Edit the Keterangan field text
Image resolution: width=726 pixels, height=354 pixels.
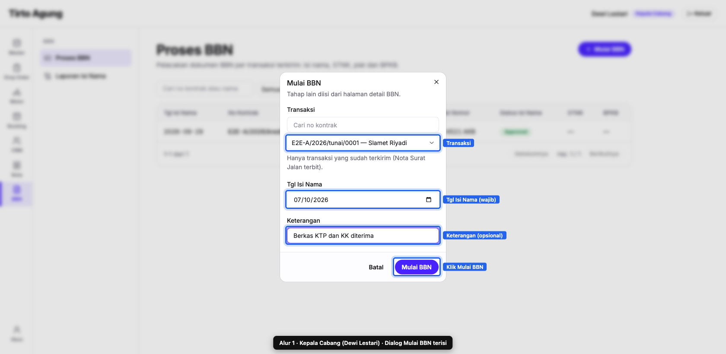tap(363, 236)
